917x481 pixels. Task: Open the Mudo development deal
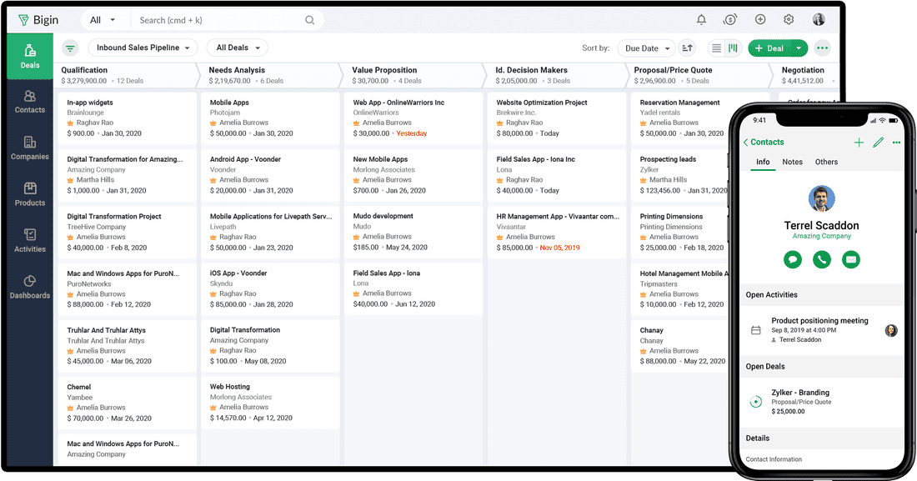point(413,232)
